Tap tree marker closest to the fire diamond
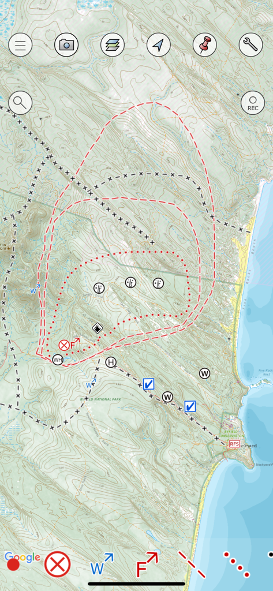273x591 pixels. click(99, 289)
